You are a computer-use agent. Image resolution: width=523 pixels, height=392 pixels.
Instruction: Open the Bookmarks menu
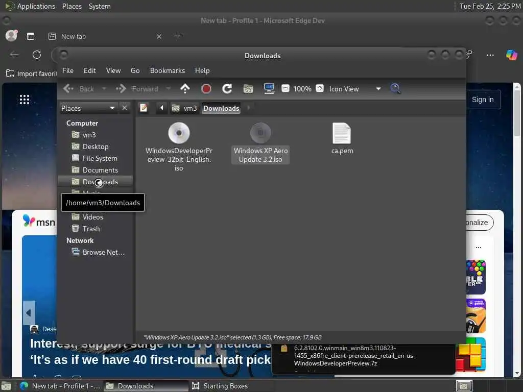(167, 70)
